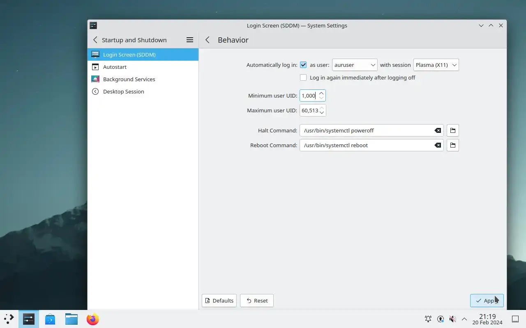Image resolution: width=526 pixels, height=328 pixels.
Task: Go back from Startup and Shutdown
Action: pos(95,40)
